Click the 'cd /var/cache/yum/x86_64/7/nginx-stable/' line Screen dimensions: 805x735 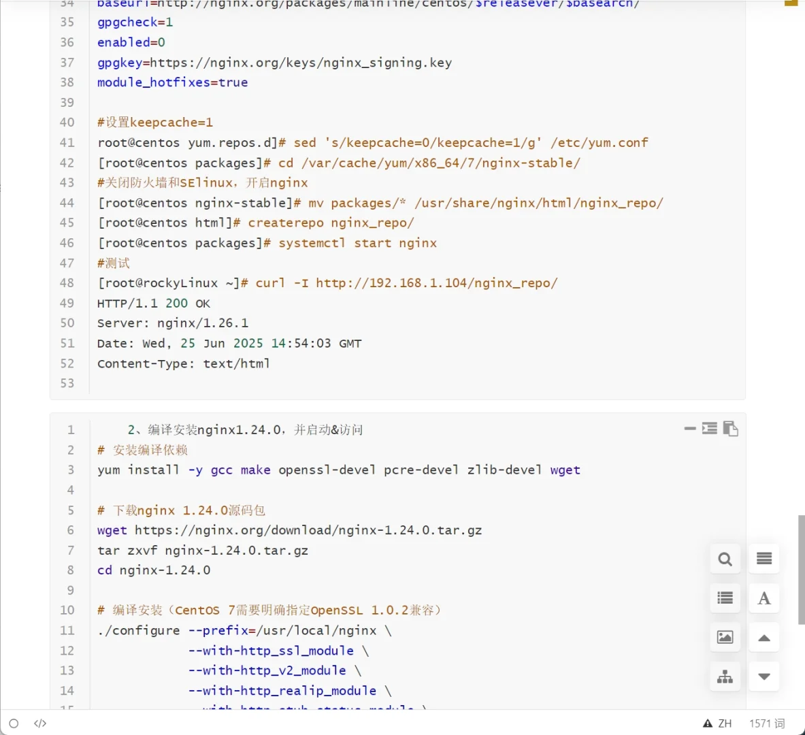(x=339, y=163)
